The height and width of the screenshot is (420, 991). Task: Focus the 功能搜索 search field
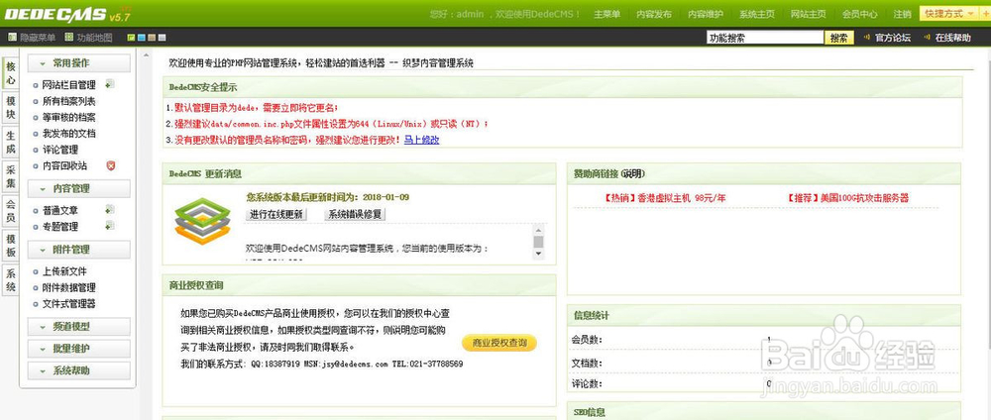(x=765, y=38)
